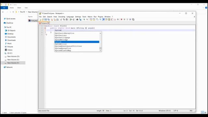208x117 pixels.
Task: Click the Stop Recording macro icon
Action: (x=124, y=19)
